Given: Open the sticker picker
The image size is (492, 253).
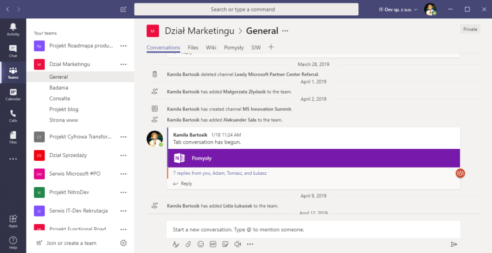Looking at the screenshot, I should click(x=225, y=244).
